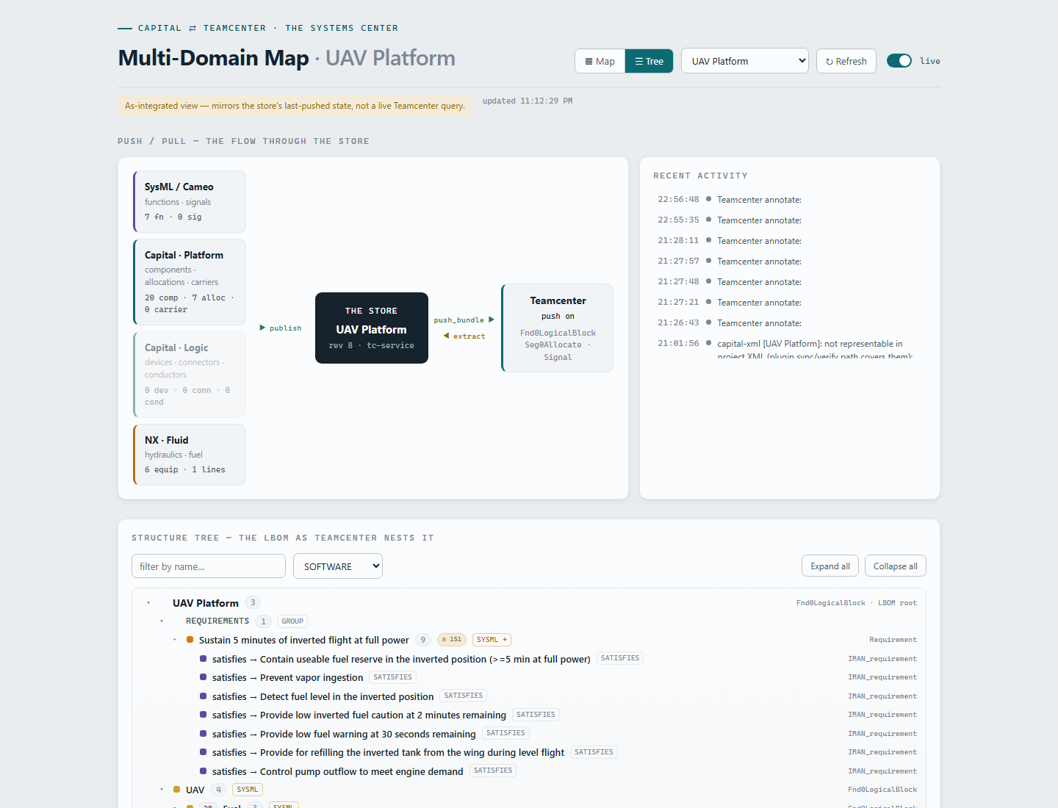Click the SATISFIES tag after 'Prevent vapor ingestion'
The width and height of the screenshot is (1058, 808).
click(x=393, y=677)
